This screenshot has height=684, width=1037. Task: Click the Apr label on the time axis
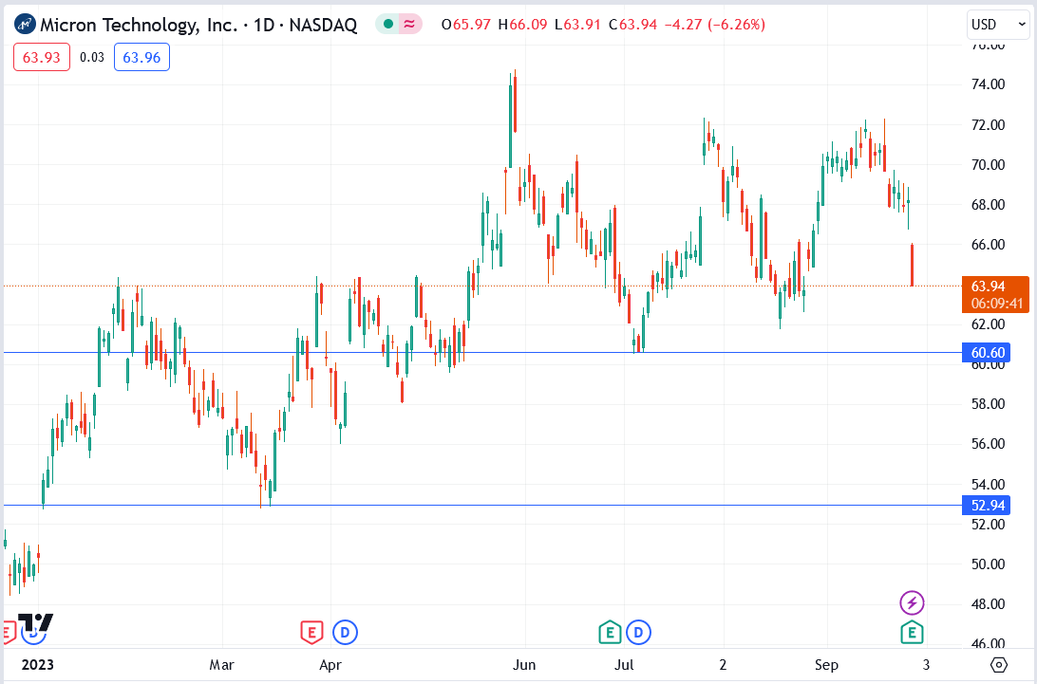pyautogui.click(x=330, y=664)
